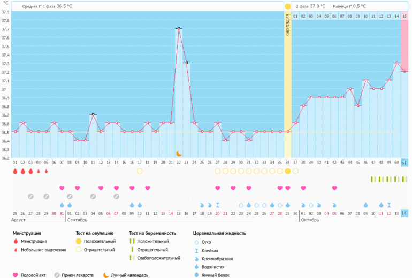
Task: Click the filled positive ovulation test on day 36
Action: tap(288, 171)
